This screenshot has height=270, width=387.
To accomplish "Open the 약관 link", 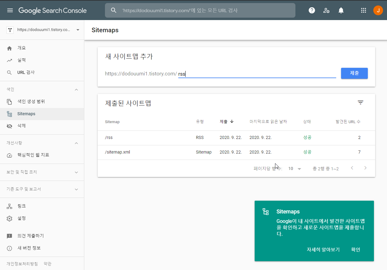I will [47, 264].
